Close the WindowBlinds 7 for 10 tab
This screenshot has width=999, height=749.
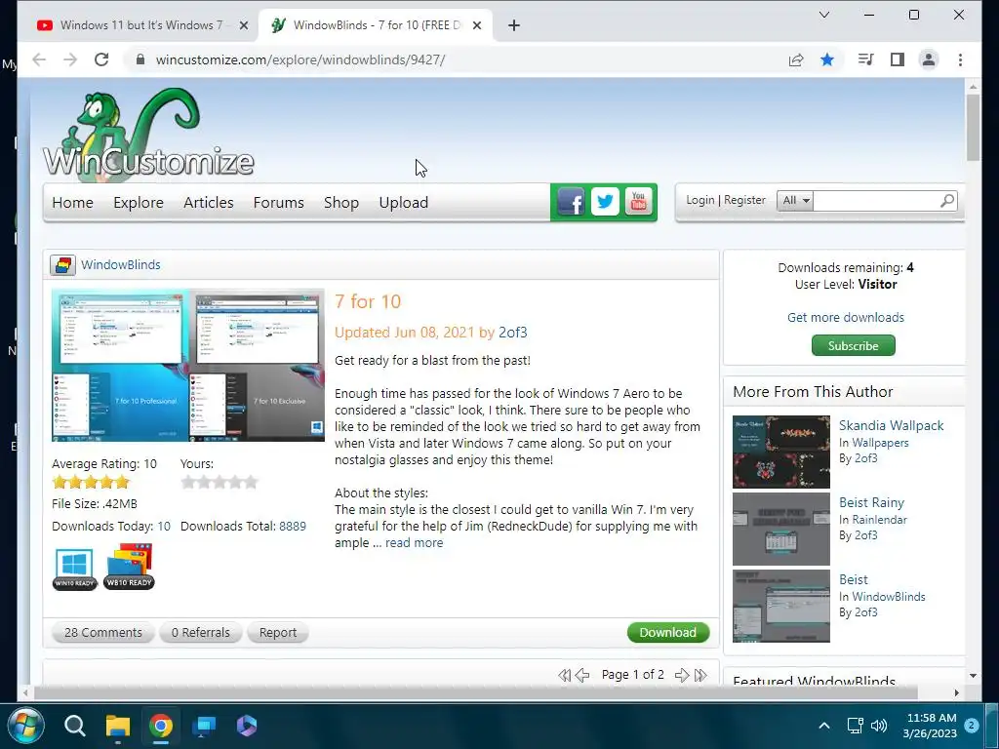[476, 25]
